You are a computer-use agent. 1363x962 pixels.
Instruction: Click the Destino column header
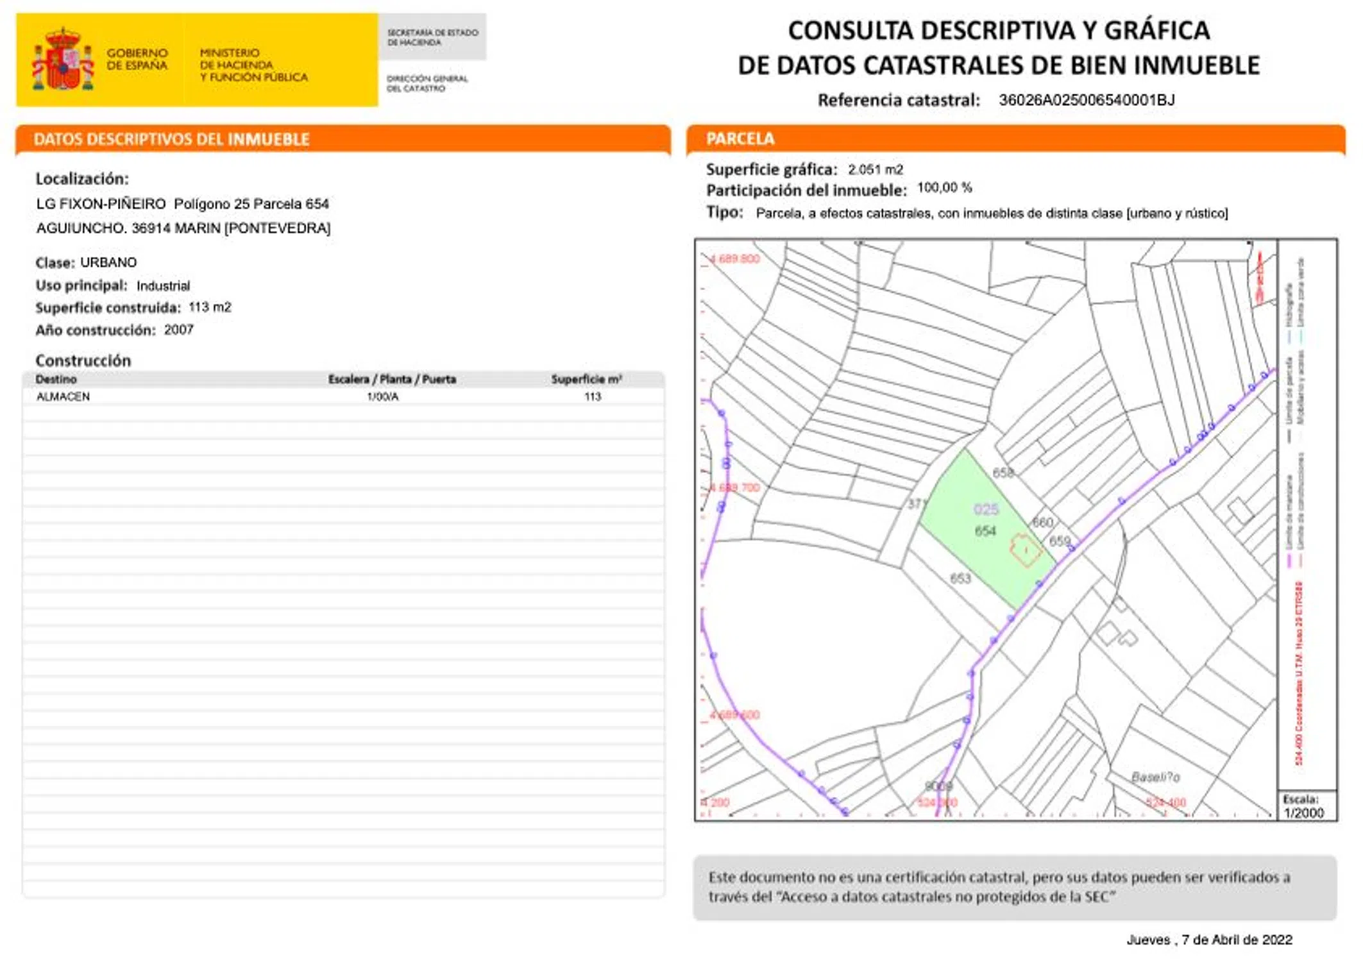point(56,380)
